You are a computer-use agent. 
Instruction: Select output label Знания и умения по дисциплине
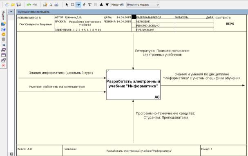[202, 76]
